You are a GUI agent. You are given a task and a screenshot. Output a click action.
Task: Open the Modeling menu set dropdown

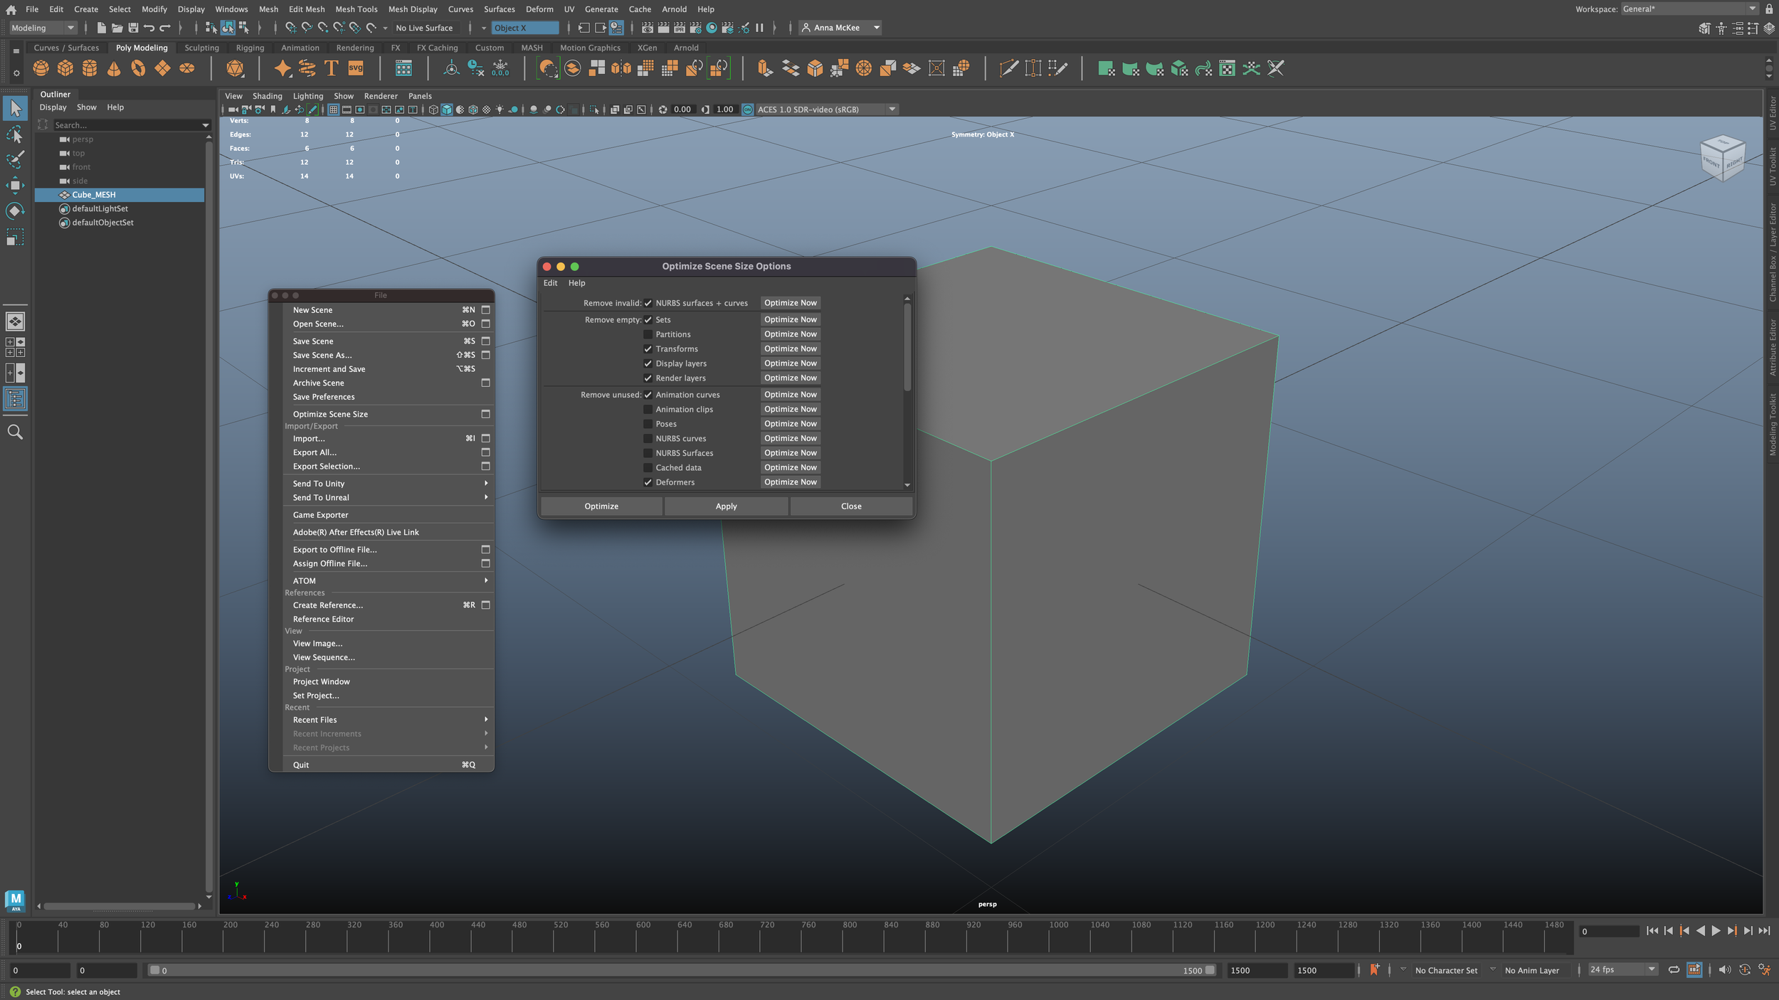tap(43, 28)
